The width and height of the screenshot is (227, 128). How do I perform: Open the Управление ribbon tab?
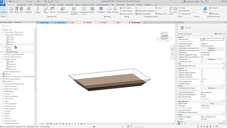(120, 5)
